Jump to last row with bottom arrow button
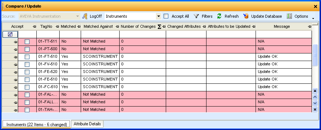This screenshot has width=321, height=130. (x=315, y=110)
